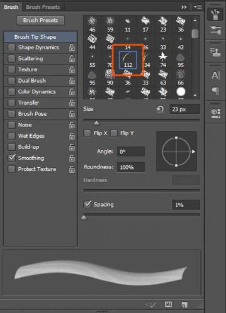Collapse the panel with double arrows
The width and height of the screenshot is (226, 313).
coord(184,7)
